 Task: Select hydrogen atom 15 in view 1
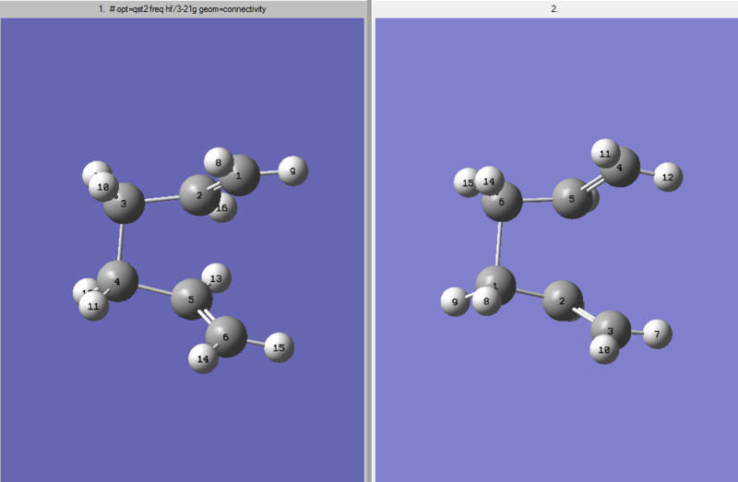click(x=280, y=347)
